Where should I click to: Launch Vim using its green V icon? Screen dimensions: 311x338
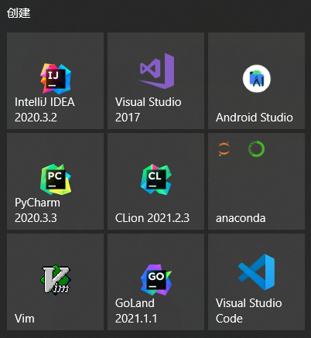click(56, 280)
